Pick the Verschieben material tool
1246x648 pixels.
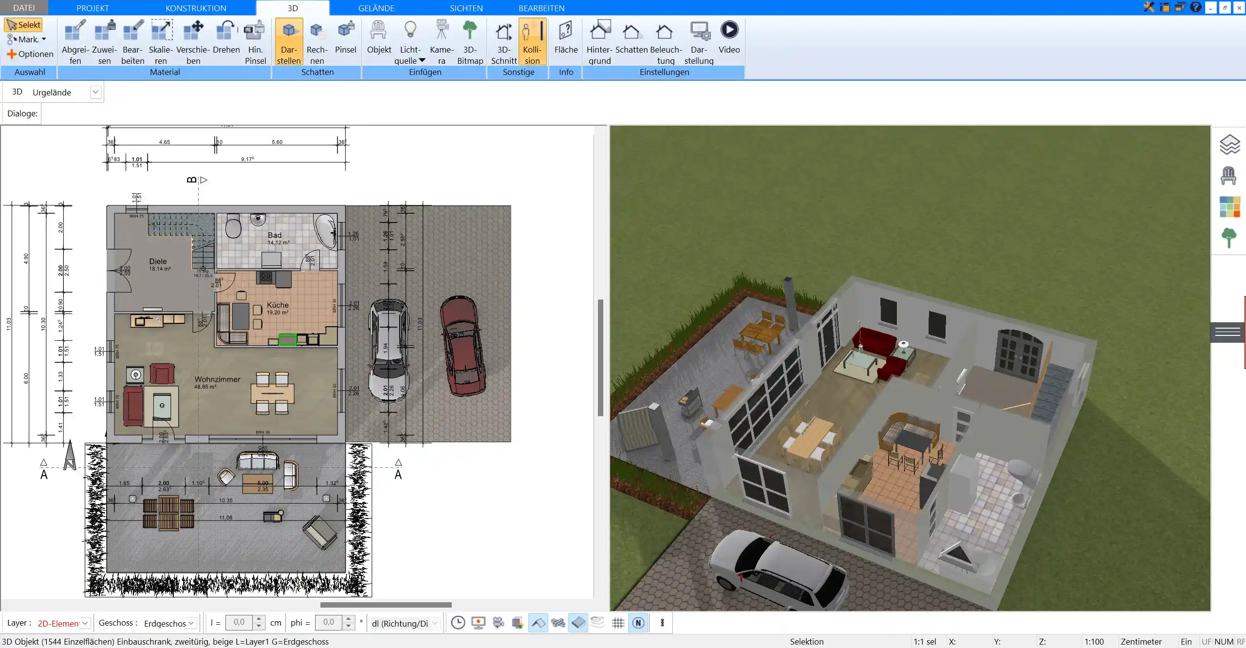click(x=193, y=42)
